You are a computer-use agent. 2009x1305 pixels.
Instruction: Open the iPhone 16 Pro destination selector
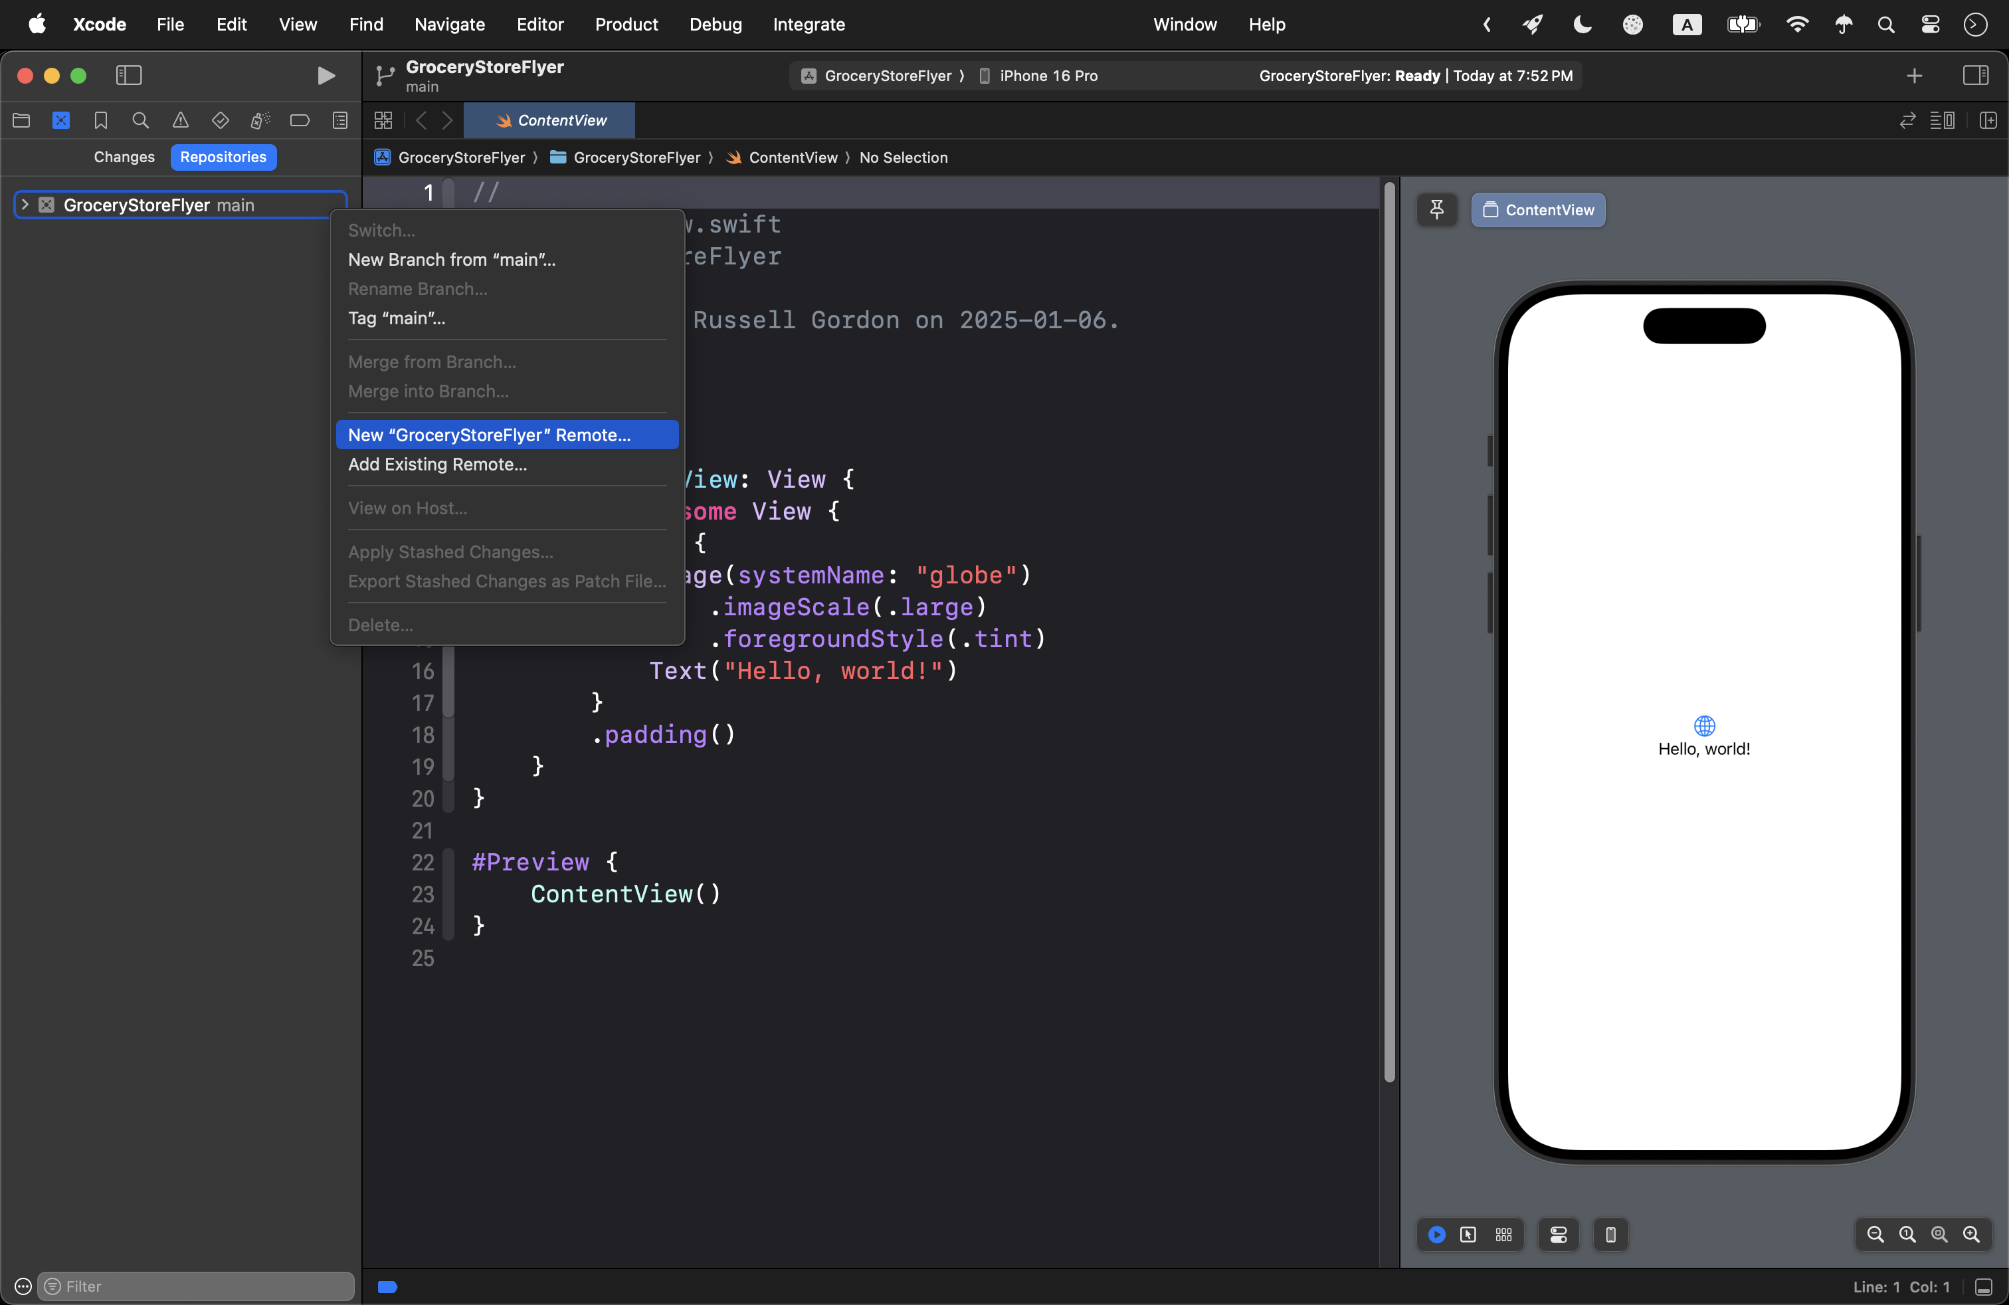(x=1048, y=76)
